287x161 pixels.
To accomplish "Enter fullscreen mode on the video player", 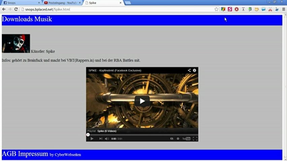I will (x=195, y=139).
